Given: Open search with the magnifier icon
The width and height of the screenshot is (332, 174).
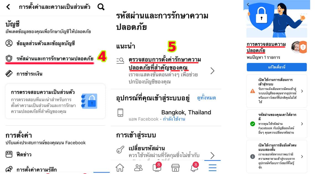Looking at the screenshot, I should coord(101,7).
